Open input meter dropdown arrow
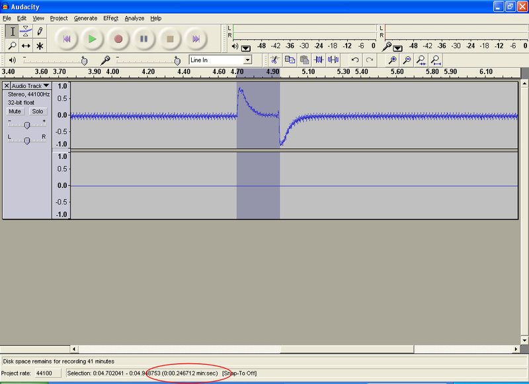This screenshot has width=529, height=384. pyautogui.click(x=398, y=48)
